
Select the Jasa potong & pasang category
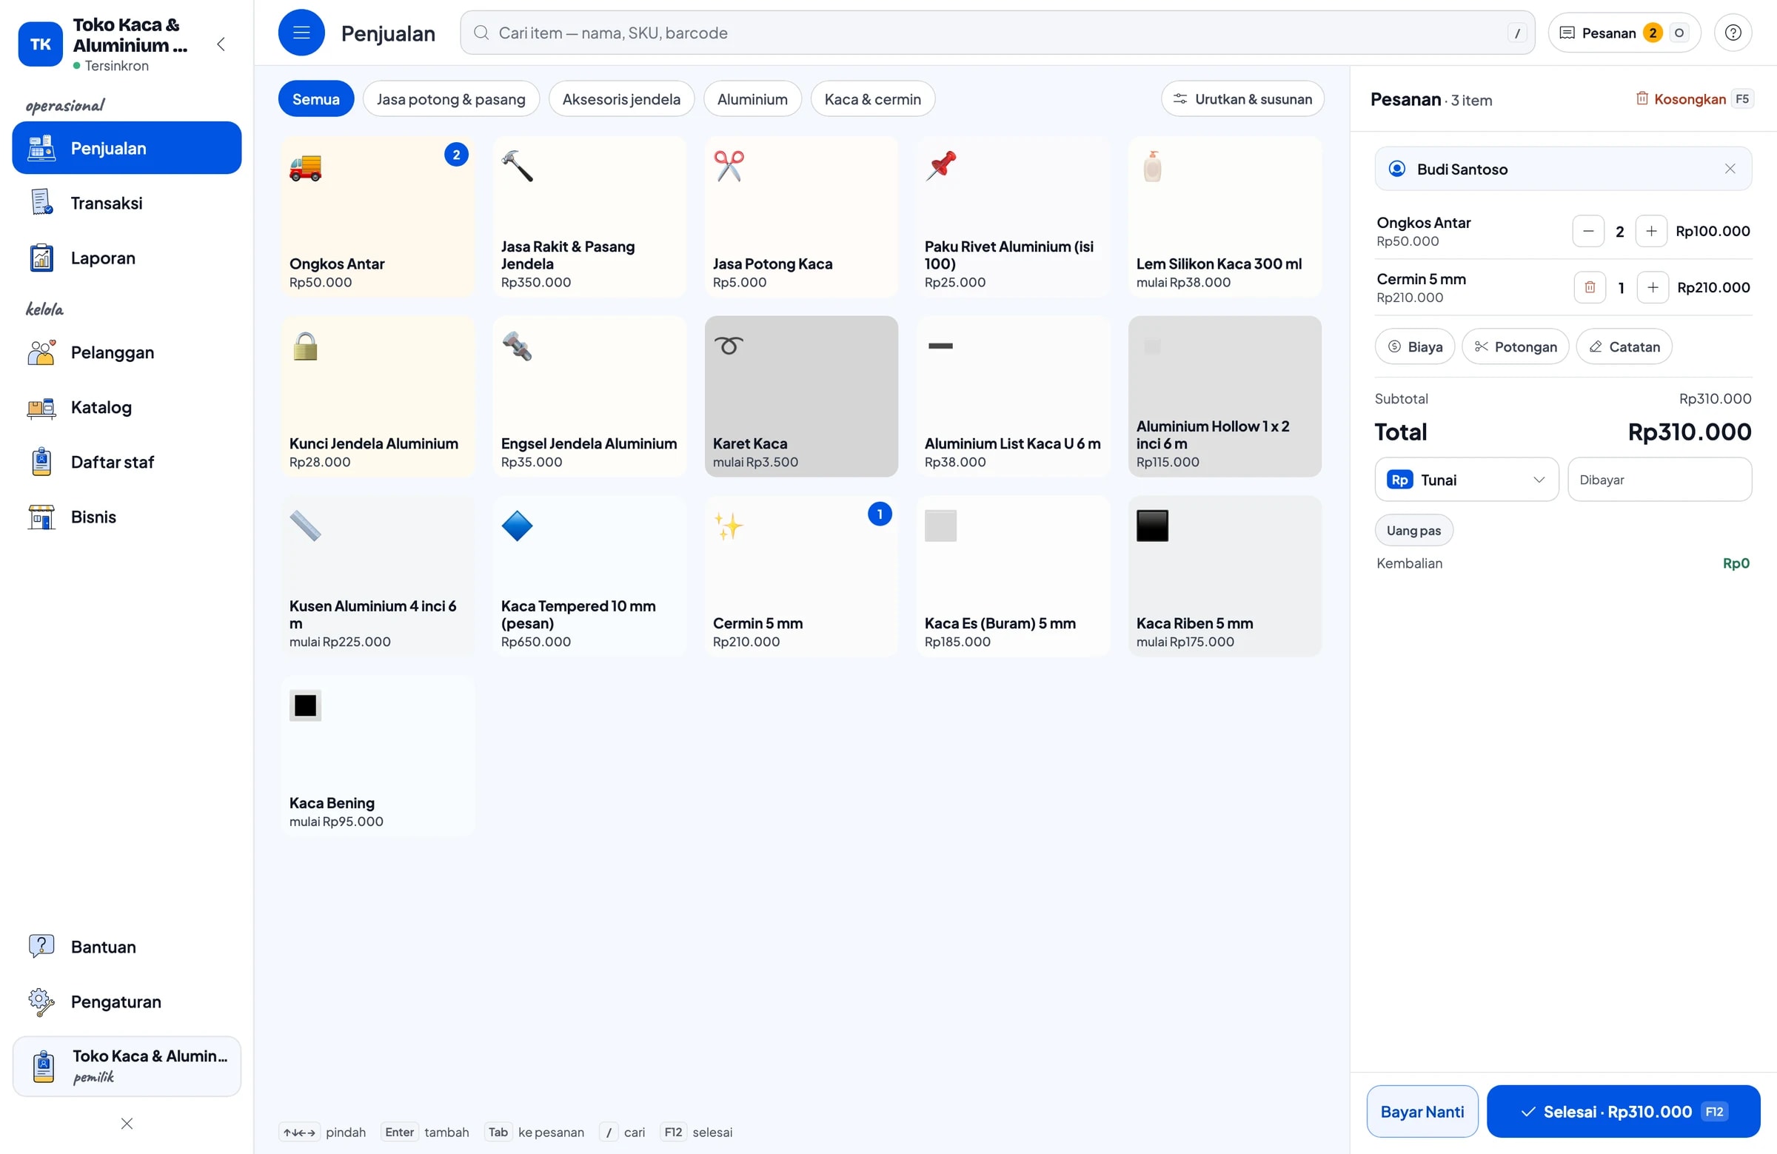450,99
